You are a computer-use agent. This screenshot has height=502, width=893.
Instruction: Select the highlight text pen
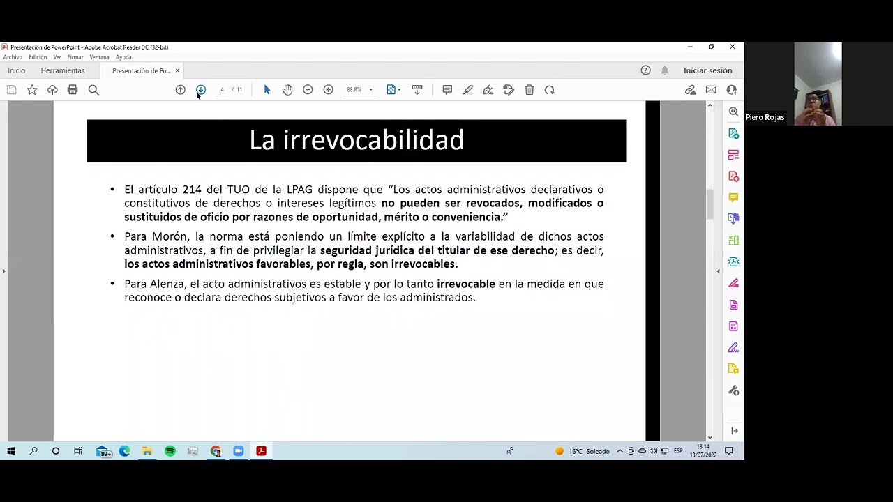[467, 90]
